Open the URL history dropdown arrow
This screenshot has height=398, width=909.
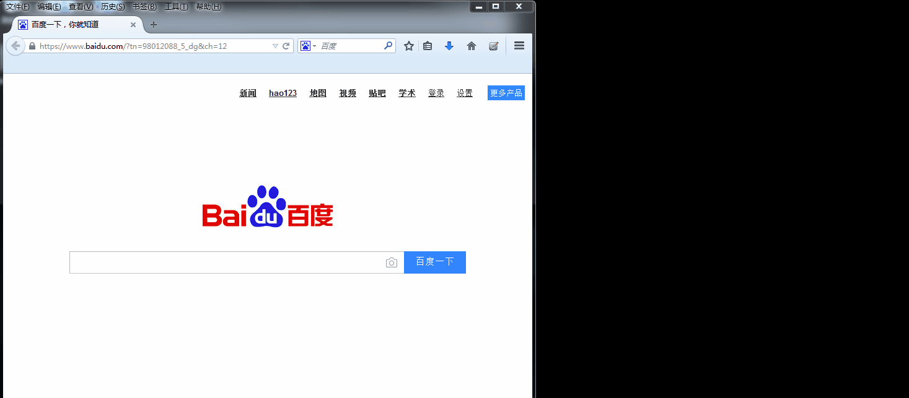pos(276,46)
